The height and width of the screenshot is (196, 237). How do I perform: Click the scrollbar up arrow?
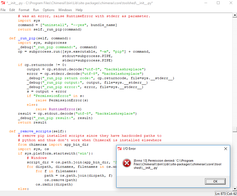(235, 15)
